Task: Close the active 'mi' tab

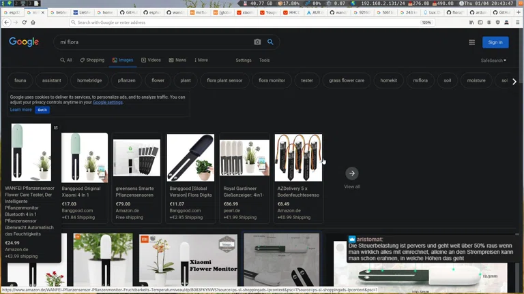Action: click(x=42, y=12)
